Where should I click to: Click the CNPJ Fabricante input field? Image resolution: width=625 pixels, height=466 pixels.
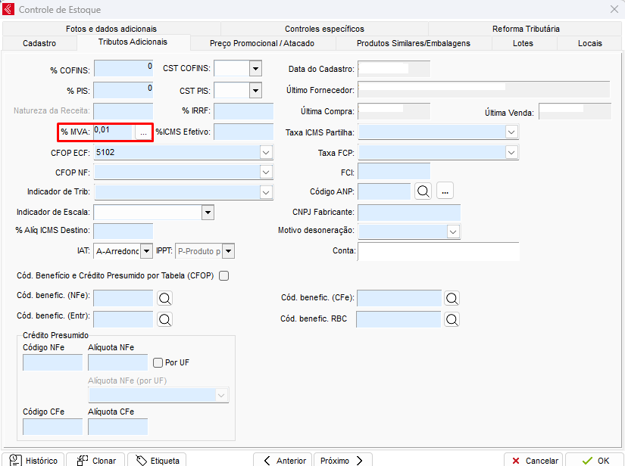click(x=408, y=213)
